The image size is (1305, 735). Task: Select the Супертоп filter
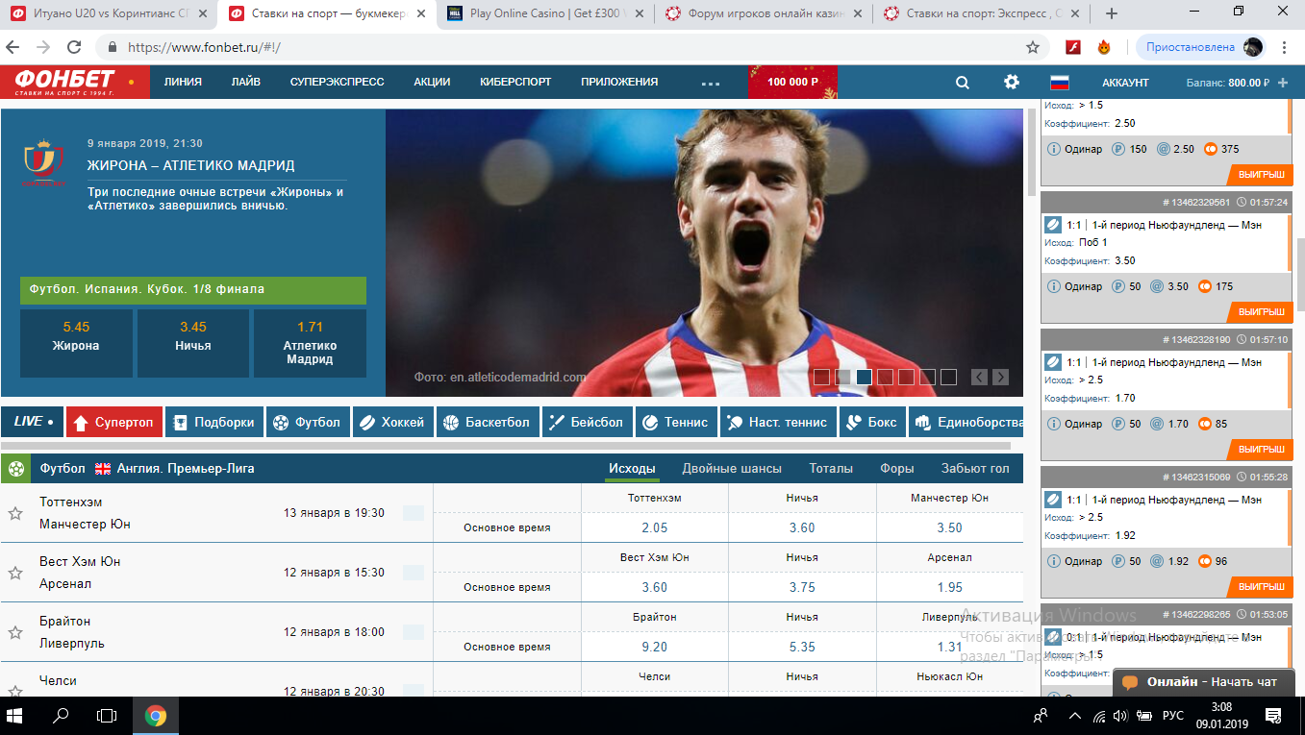click(114, 422)
